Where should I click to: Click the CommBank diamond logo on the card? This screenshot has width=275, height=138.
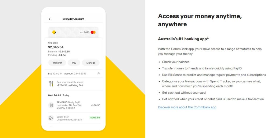(x=54, y=32)
